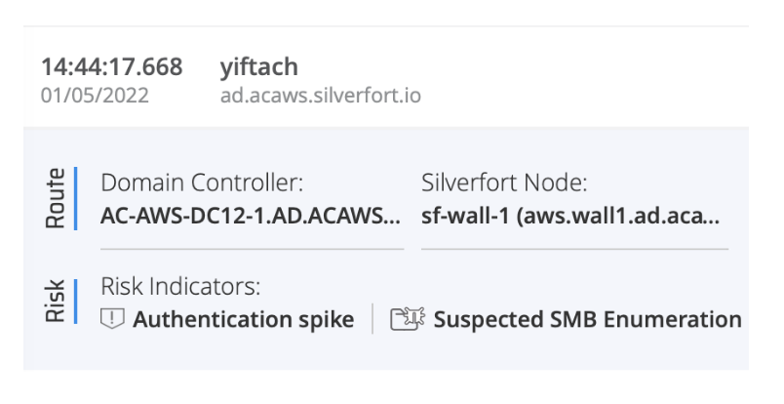Screen dimensions: 784x404
Task: Click the blue bar beside Risk
Action: pyautogui.click(x=76, y=304)
